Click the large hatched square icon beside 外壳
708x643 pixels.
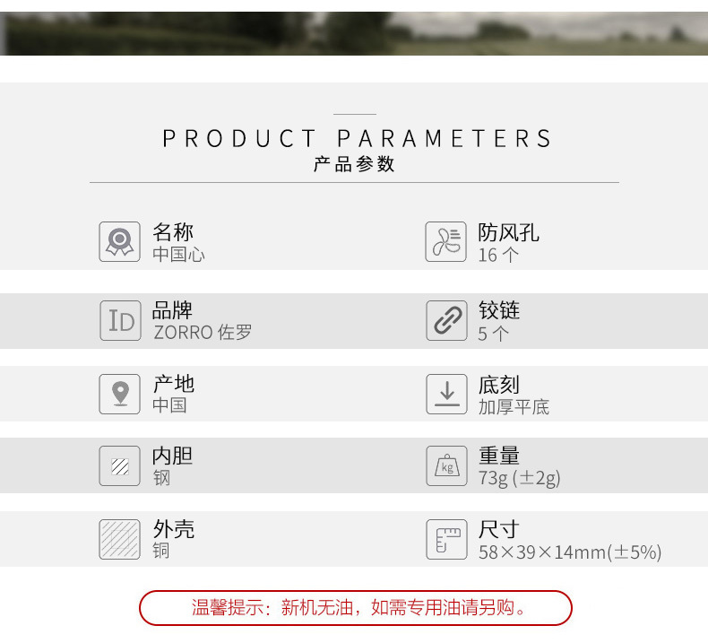point(119,539)
